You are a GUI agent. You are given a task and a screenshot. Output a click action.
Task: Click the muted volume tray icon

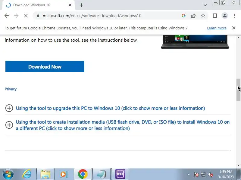[x=210, y=174]
